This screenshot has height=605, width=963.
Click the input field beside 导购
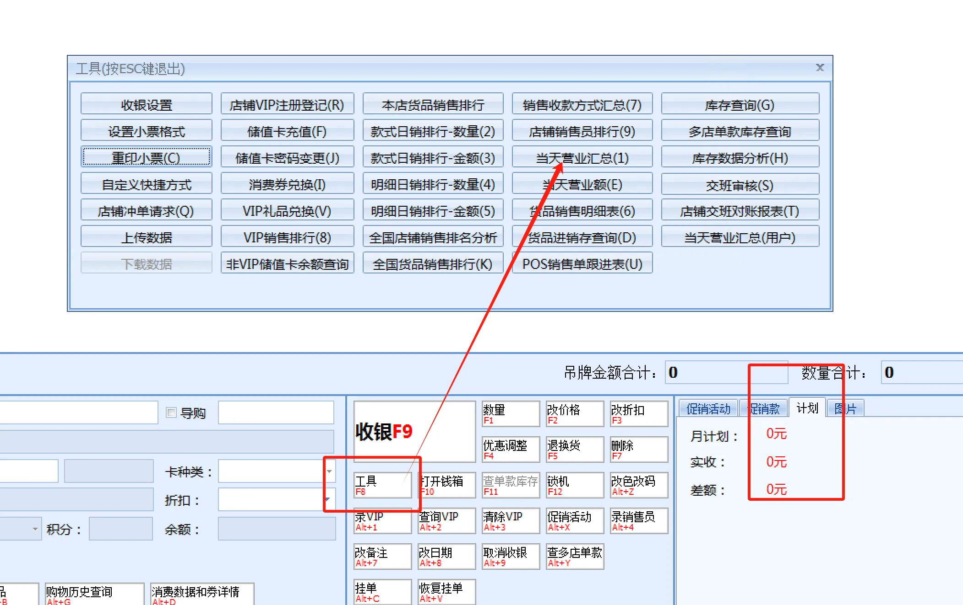(x=276, y=413)
